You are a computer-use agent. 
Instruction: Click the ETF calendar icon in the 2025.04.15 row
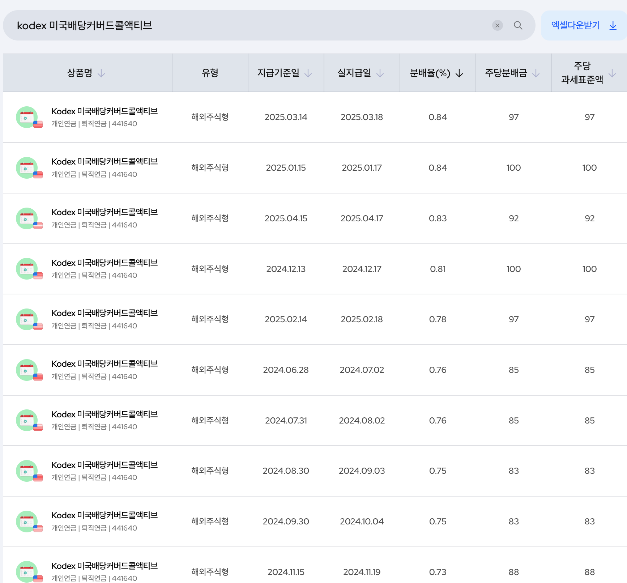29,218
